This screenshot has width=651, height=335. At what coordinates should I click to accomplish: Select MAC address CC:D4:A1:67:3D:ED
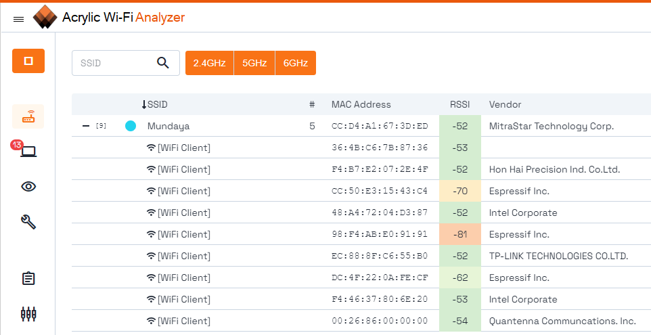[x=380, y=126]
